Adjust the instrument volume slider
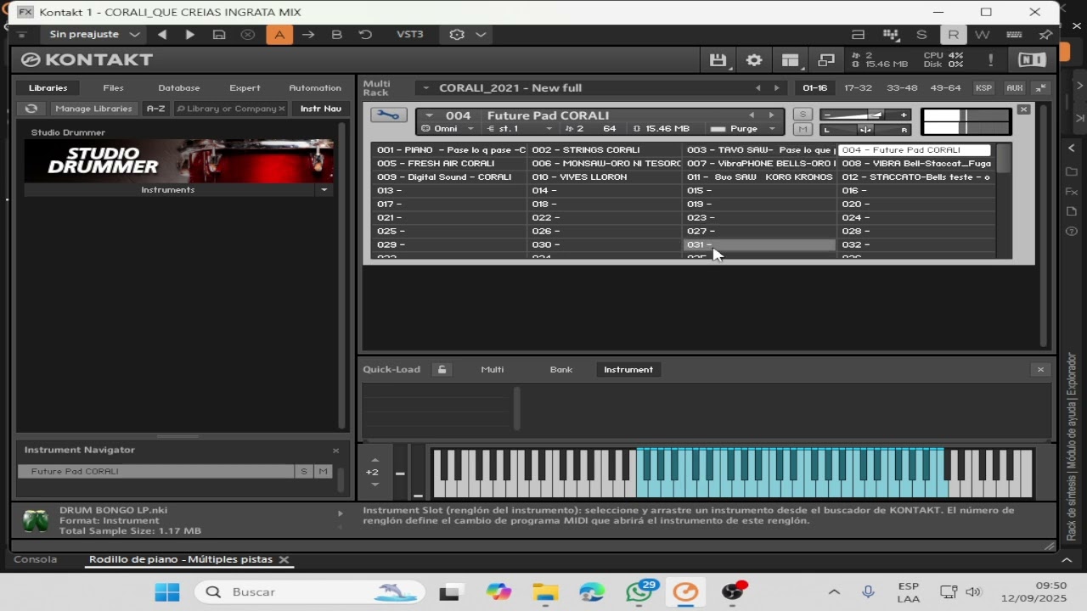This screenshot has height=611, width=1087. click(865, 115)
